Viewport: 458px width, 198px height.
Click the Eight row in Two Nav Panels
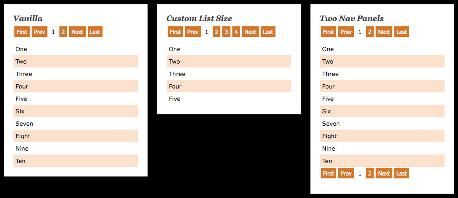tap(382, 136)
